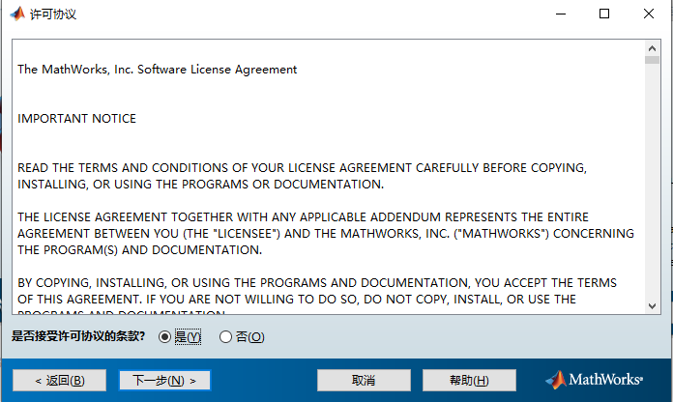Click the 许可协议 window title text
Image resolution: width=673 pixels, height=402 pixels.
coord(53,14)
